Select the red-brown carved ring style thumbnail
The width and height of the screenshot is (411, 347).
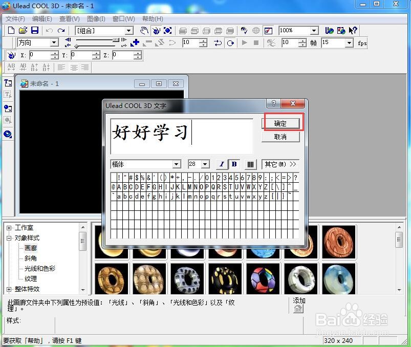tap(339, 242)
